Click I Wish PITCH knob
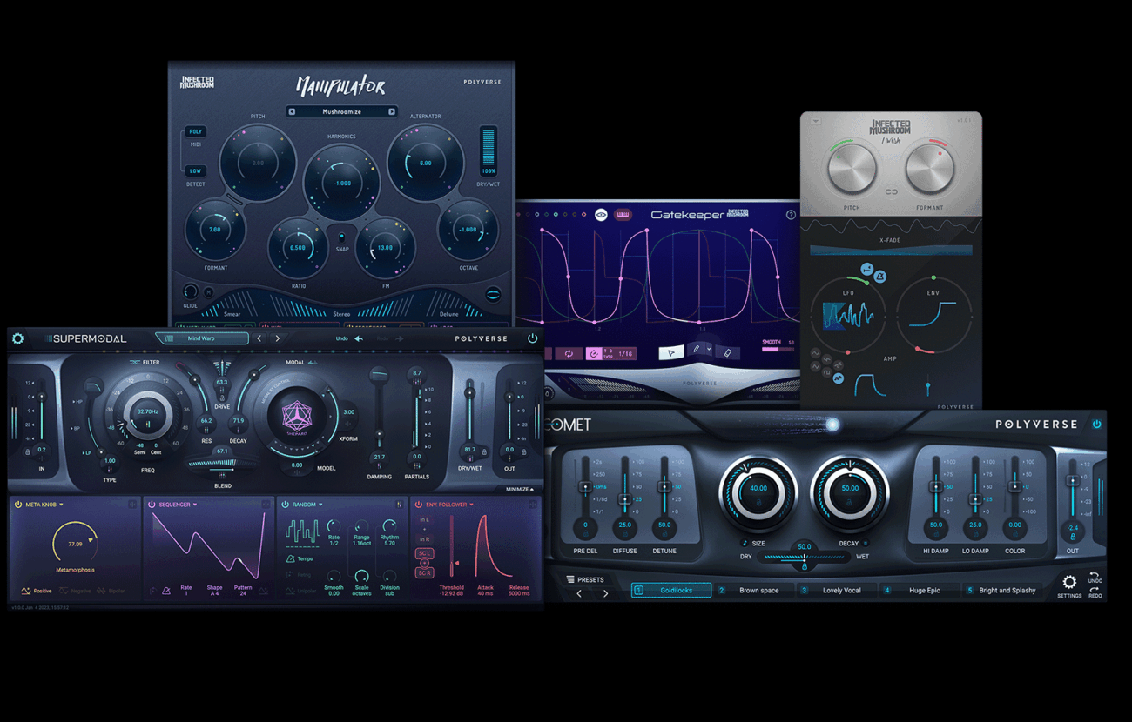The width and height of the screenshot is (1132, 722). tap(852, 170)
